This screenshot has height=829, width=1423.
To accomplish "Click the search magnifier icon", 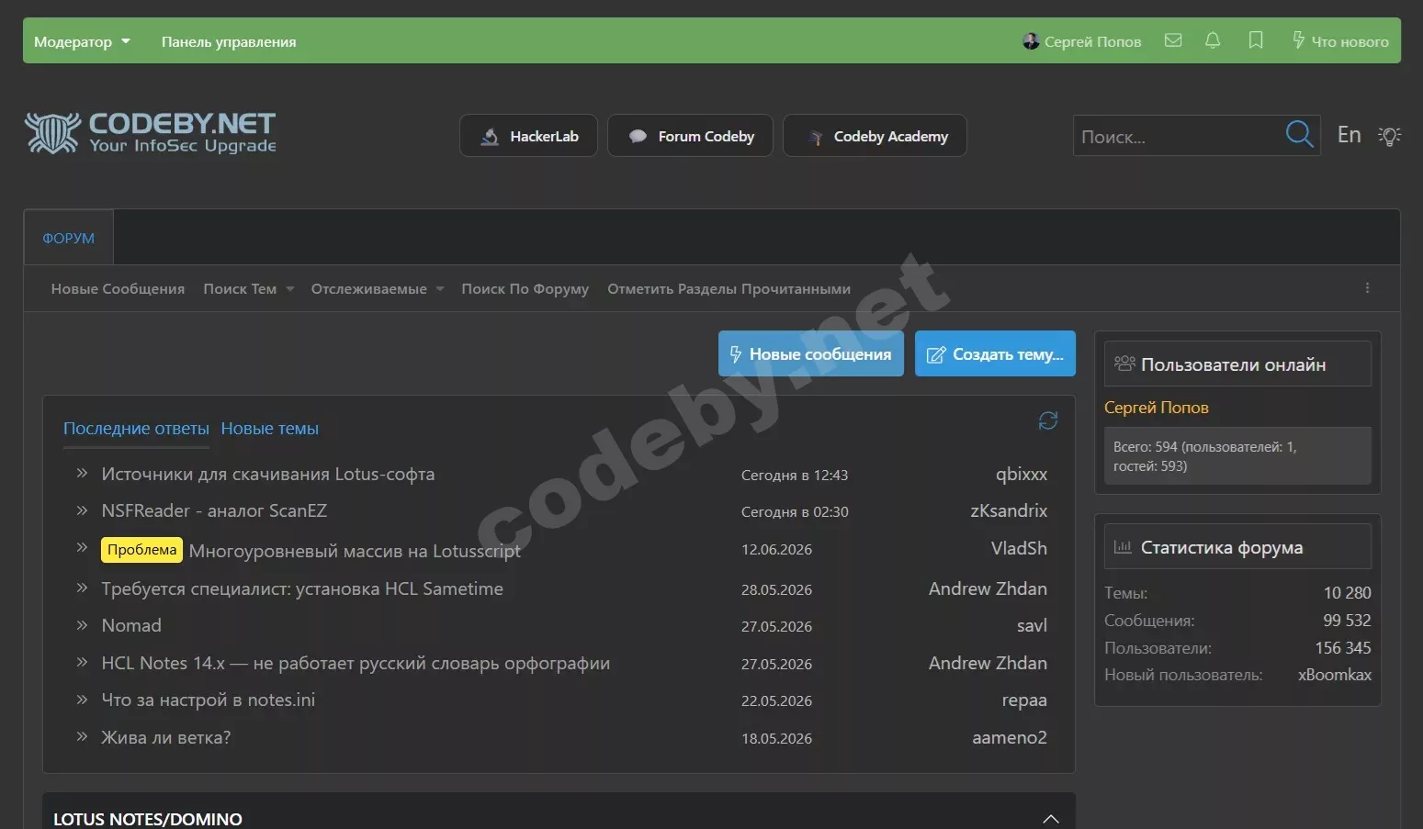I will tap(1299, 135).
